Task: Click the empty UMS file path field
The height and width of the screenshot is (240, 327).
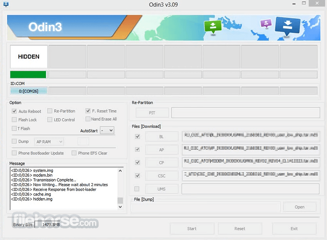Action: click(x=251, y=189)
